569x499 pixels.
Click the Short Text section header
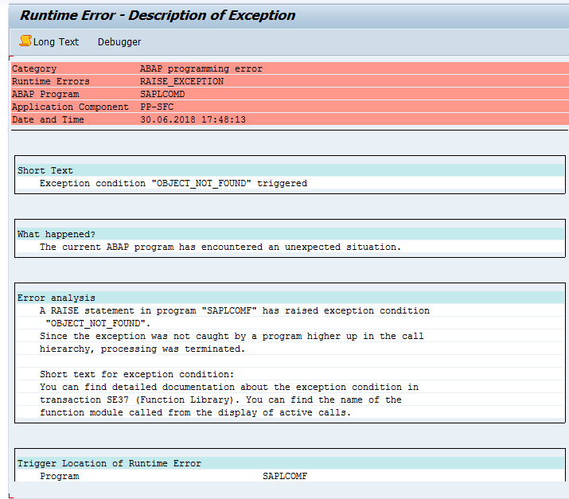(45, 170)
